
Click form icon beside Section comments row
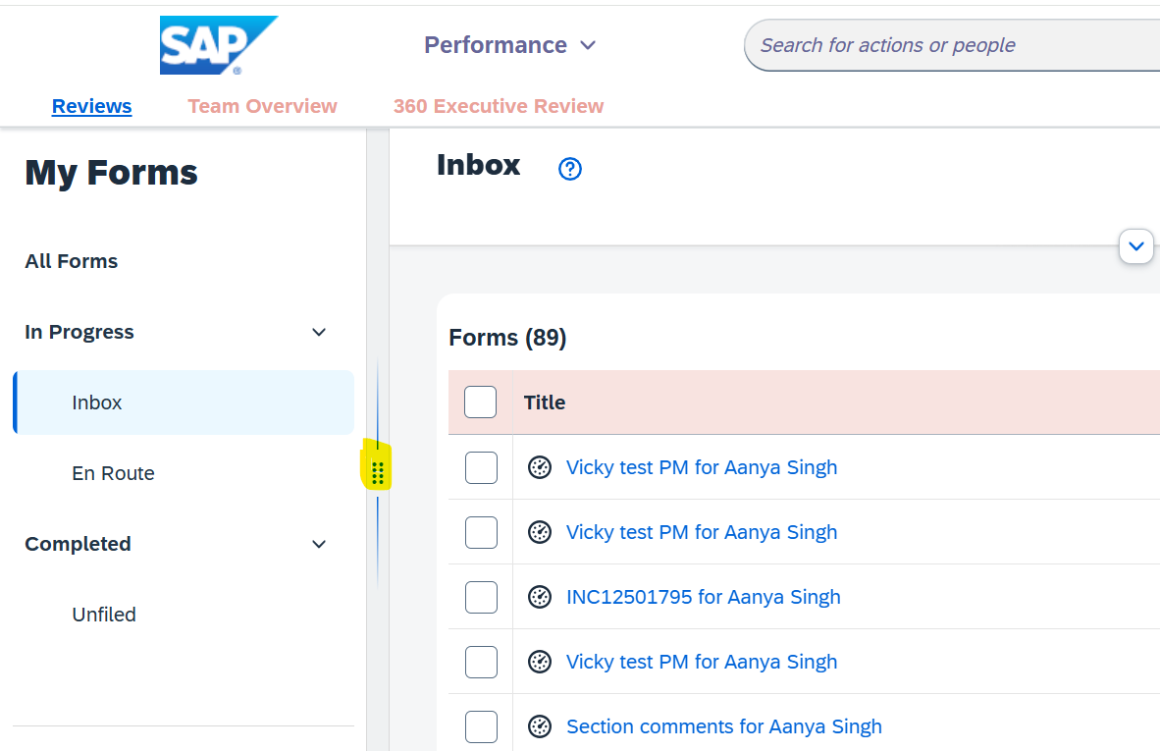click(540, 725)
